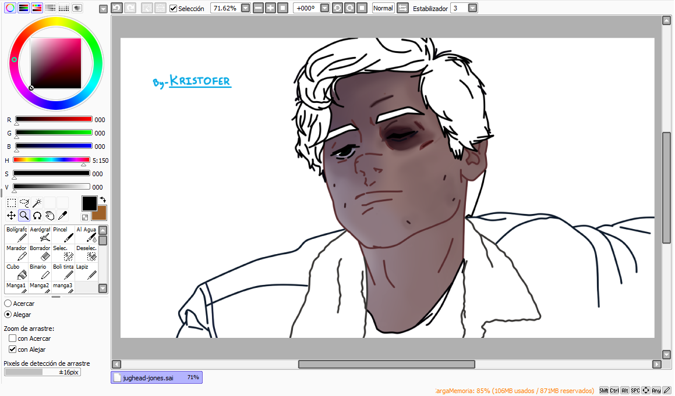675x396 pixels.
Task: Pick the Boli tinta pen
Action: pos(63,272)
